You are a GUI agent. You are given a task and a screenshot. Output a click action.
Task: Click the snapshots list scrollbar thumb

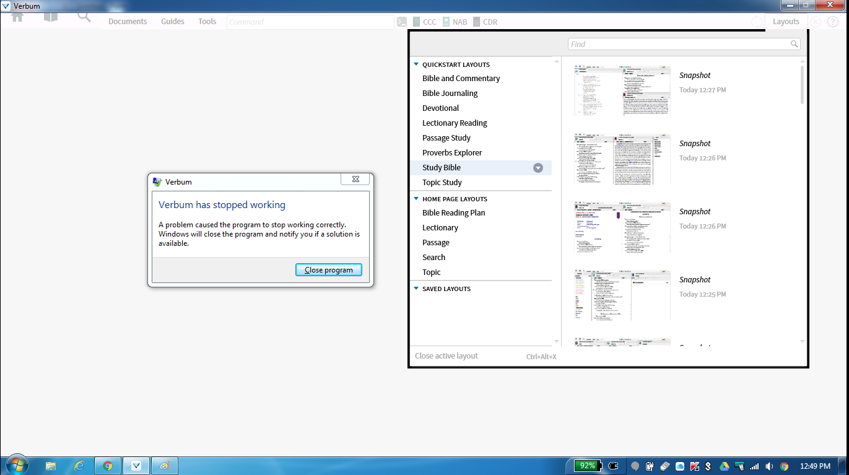803,85
